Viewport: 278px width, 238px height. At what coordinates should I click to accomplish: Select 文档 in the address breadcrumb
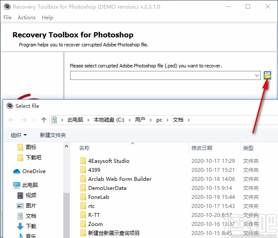pos(178,120)
